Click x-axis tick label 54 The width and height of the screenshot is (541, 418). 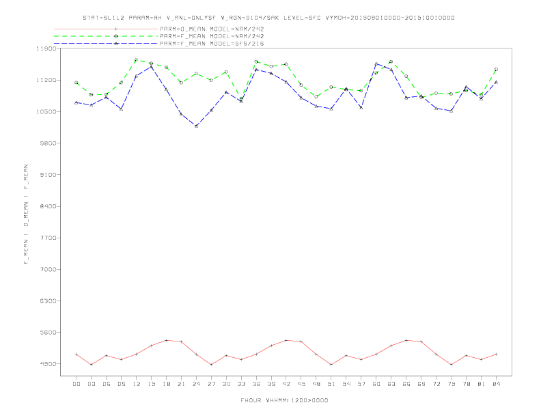[346, 384]
